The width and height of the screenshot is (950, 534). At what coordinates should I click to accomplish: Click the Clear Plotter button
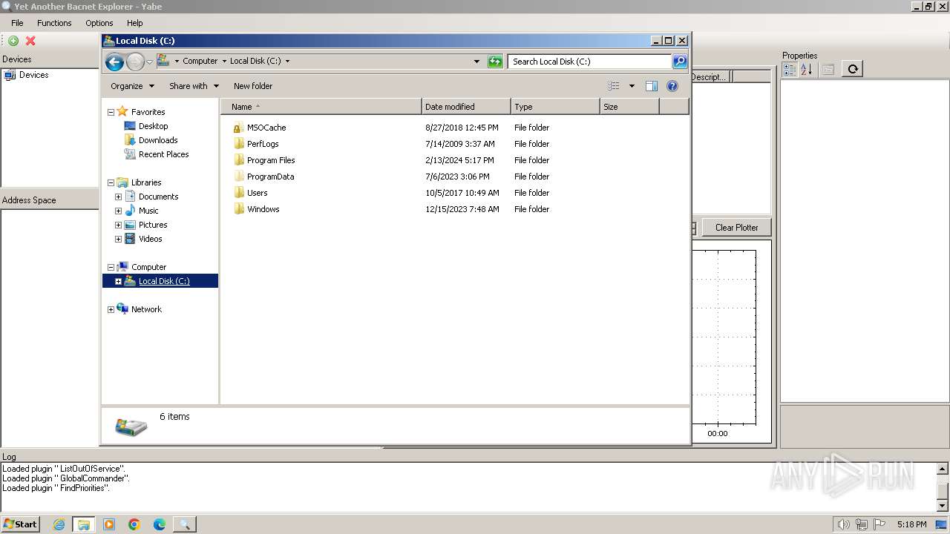pos(736,228)
